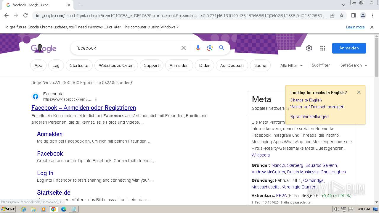Open the Chris Hughes link
Screen dimensions: 379x213
click(x=333, y=172)
